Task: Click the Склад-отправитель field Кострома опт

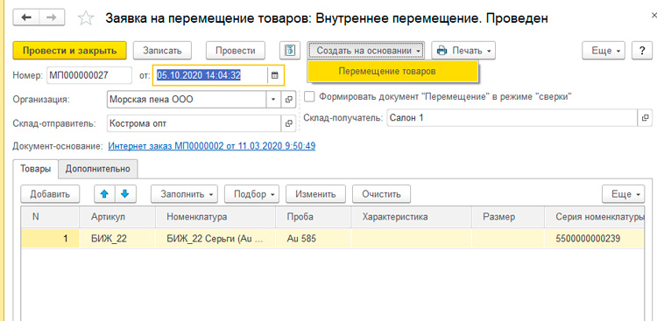Action: pos(194,123)
